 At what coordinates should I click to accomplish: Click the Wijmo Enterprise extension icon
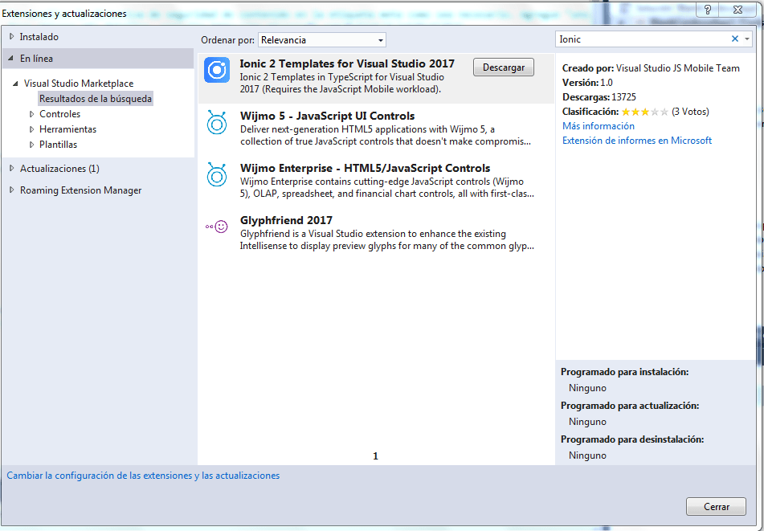point(216,174)
